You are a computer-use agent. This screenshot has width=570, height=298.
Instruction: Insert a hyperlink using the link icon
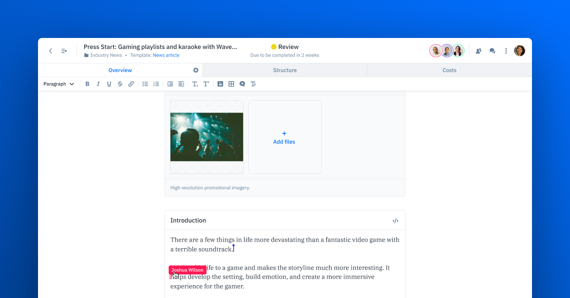(x=131, y=84)
